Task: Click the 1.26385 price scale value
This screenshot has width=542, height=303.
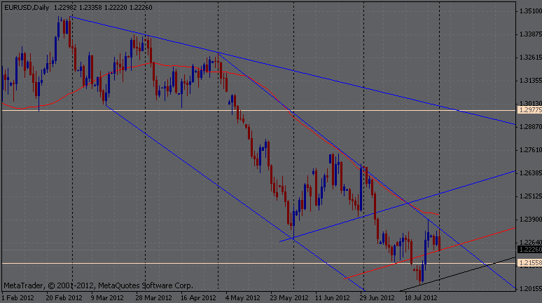Action: coord(529,173)
